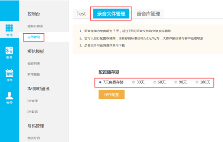Open 应用管理 in the side menu
Screen dimensions: 223x142
(x=34, y=37)
